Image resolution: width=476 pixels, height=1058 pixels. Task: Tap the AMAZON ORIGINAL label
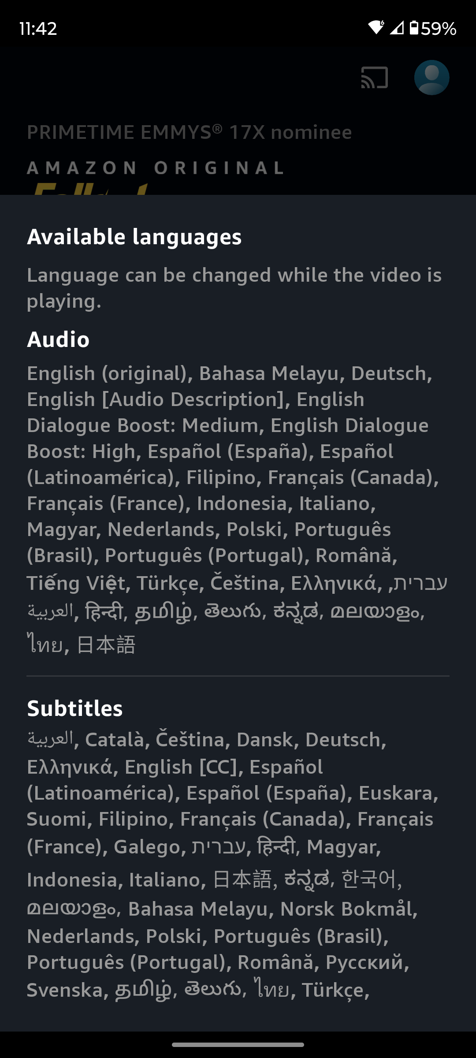coord(155,168)
